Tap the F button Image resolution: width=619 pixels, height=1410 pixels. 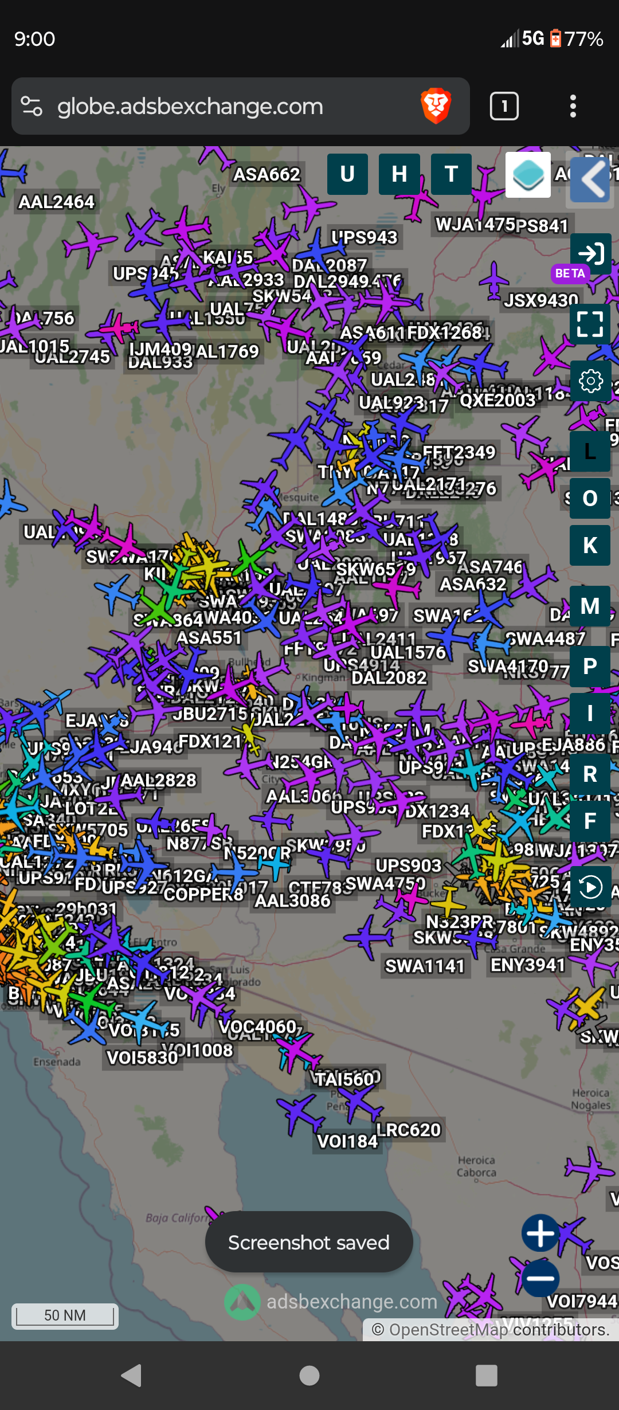click(590, 821)
